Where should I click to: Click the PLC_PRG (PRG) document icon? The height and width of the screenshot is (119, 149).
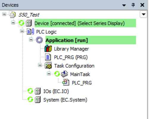point(48,57)
